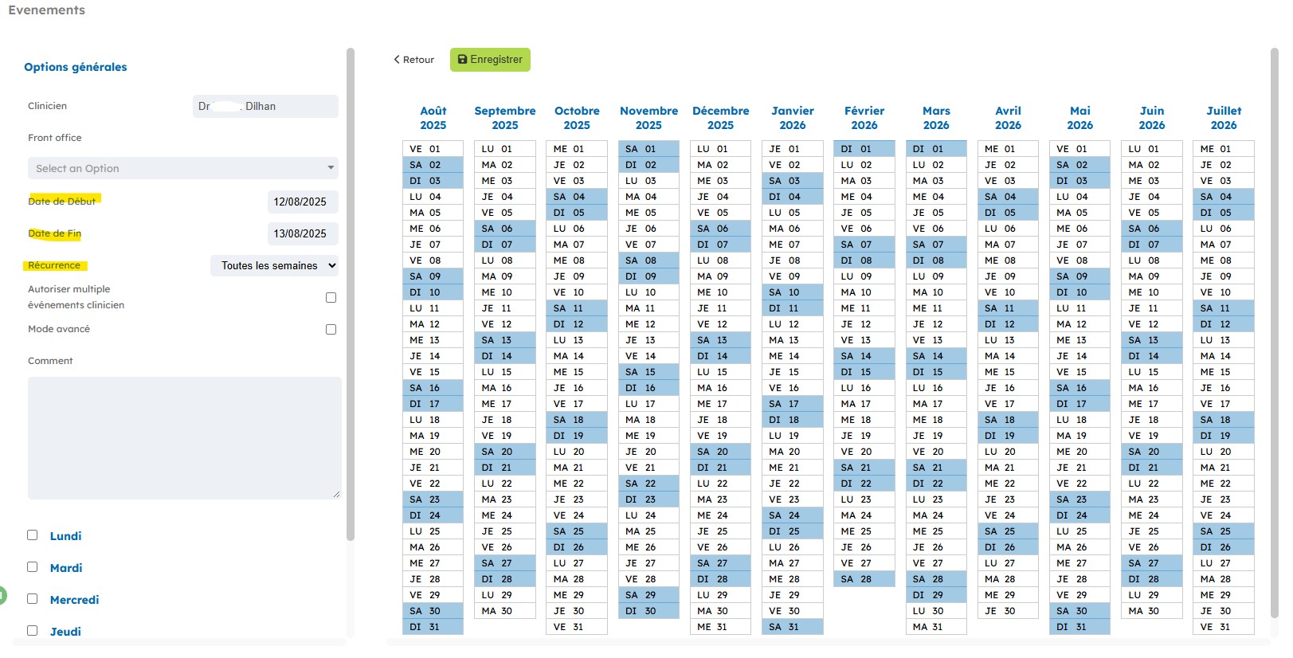
Task: Click the calendar panel's right scrollbar
Action: (1274, 319)
